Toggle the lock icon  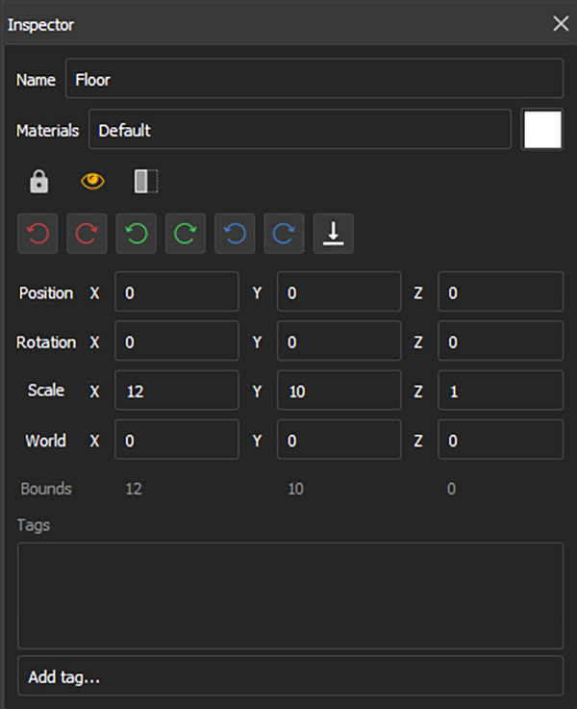tap(38, 182)
